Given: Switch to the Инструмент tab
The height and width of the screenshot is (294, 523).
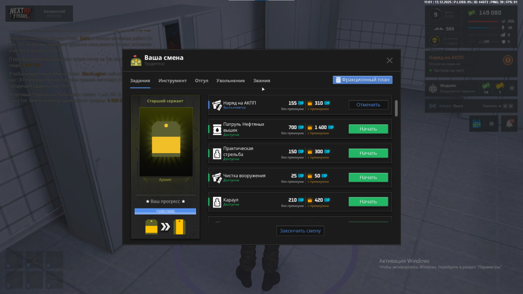Looking at the screenshot, I should click(172, 81).
